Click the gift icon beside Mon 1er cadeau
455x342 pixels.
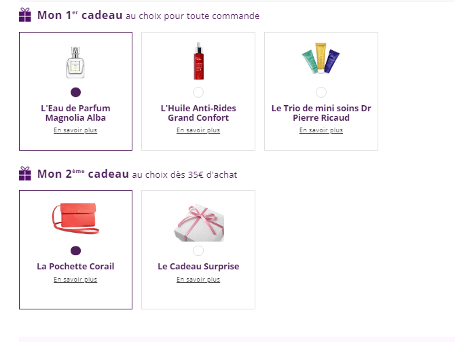click(25, 15)
